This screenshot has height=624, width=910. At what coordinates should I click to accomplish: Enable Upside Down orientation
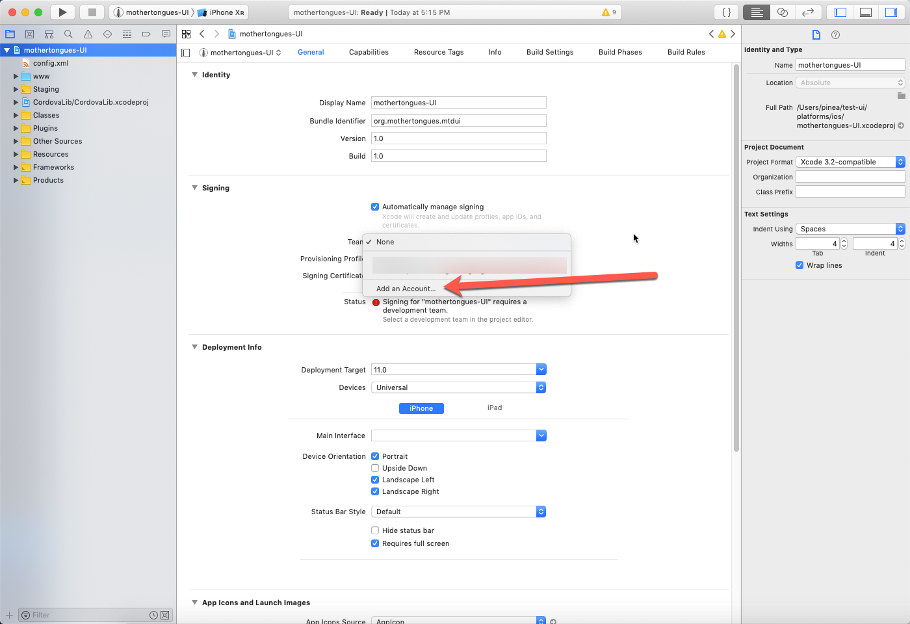pyautogui.click(x=375, y=468)
